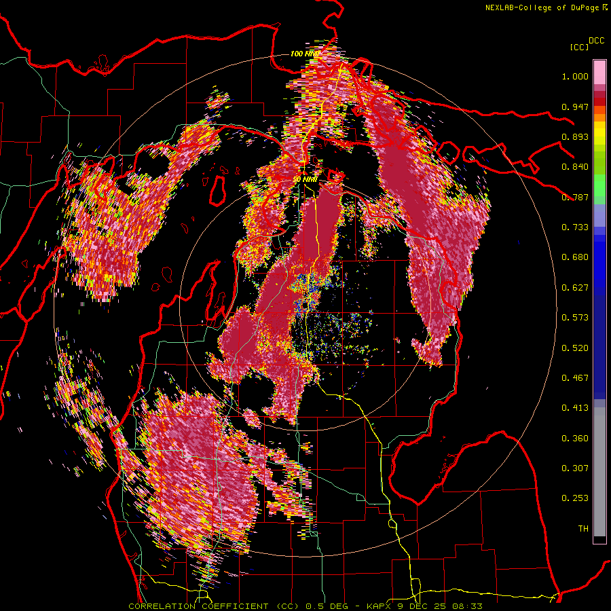Select the 0.733 legend value
611x611 pixels.
tap(575, 227)
